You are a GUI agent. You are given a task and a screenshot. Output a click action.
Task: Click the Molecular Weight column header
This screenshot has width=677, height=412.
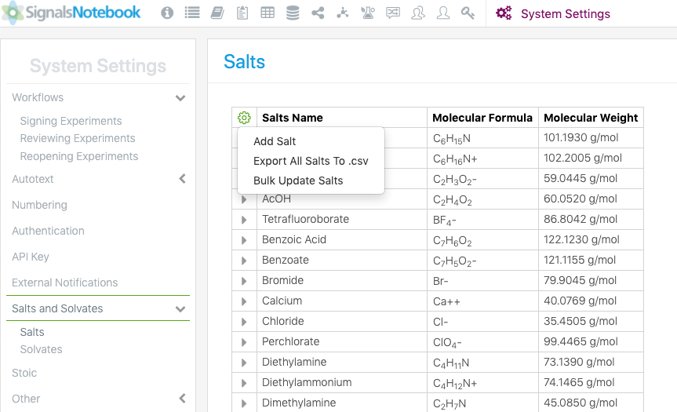pyautogui.click(x=590, y=118)
